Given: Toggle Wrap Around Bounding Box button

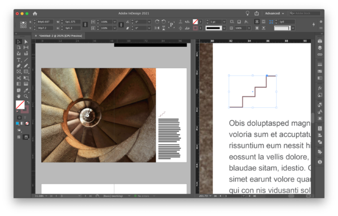Looking at the screenshot, I should point(264,21).
